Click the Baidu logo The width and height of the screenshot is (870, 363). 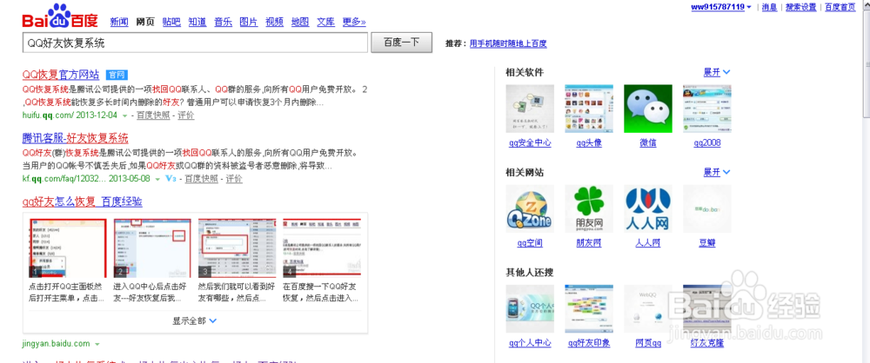tap(60, 16)
